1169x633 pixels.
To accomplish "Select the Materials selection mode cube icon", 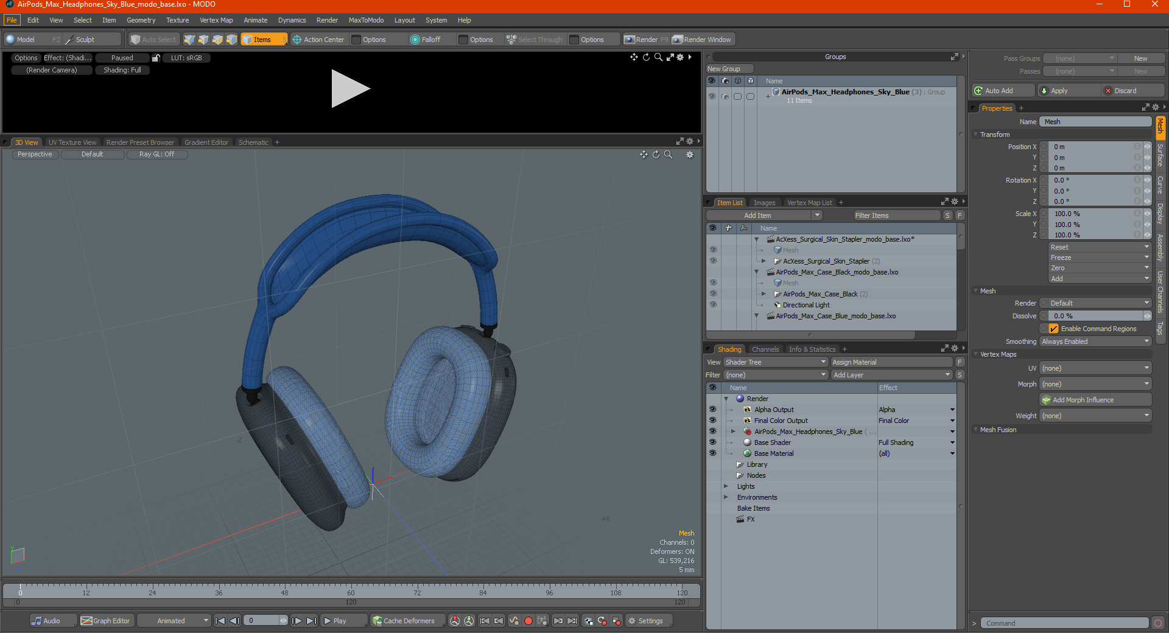I will click(231, 40).
